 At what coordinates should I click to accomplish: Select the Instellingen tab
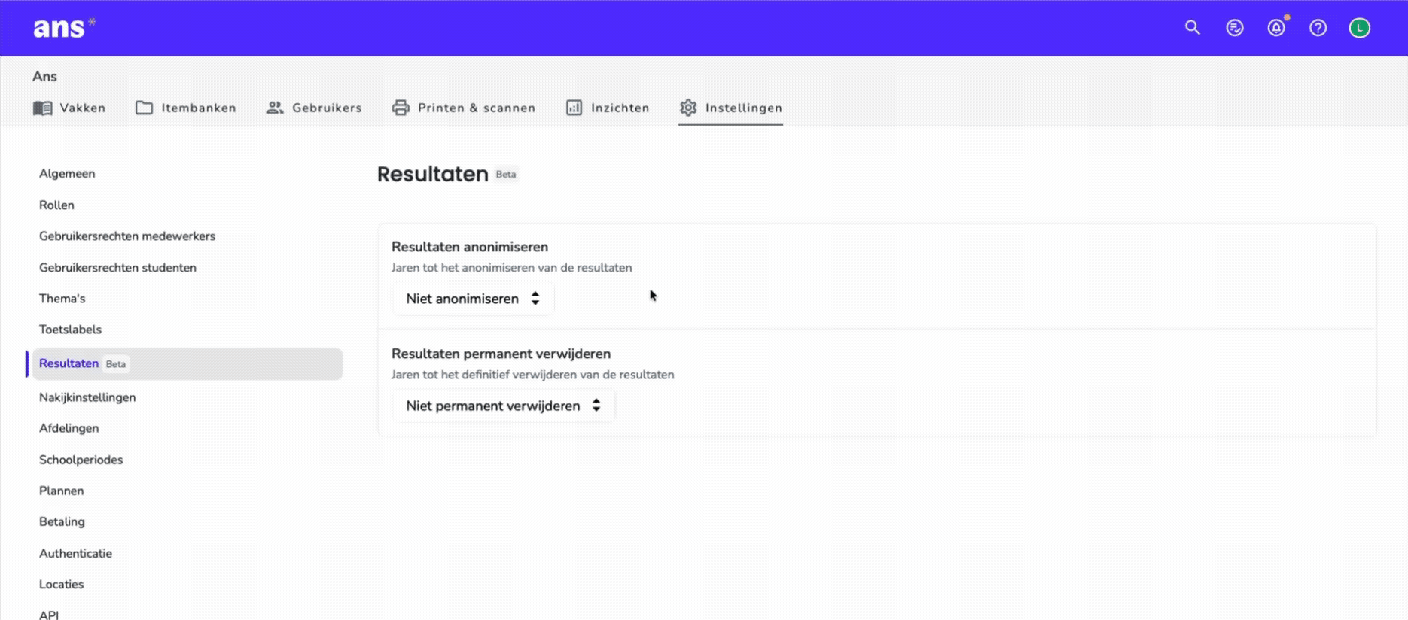[730, 108]
